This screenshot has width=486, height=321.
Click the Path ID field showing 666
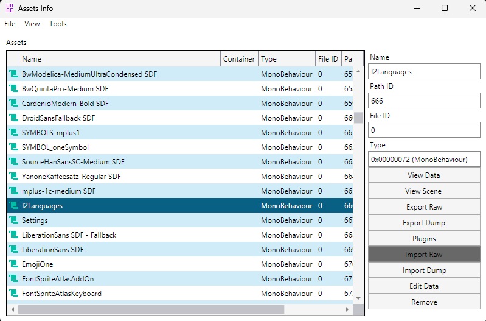click(424, 101)
